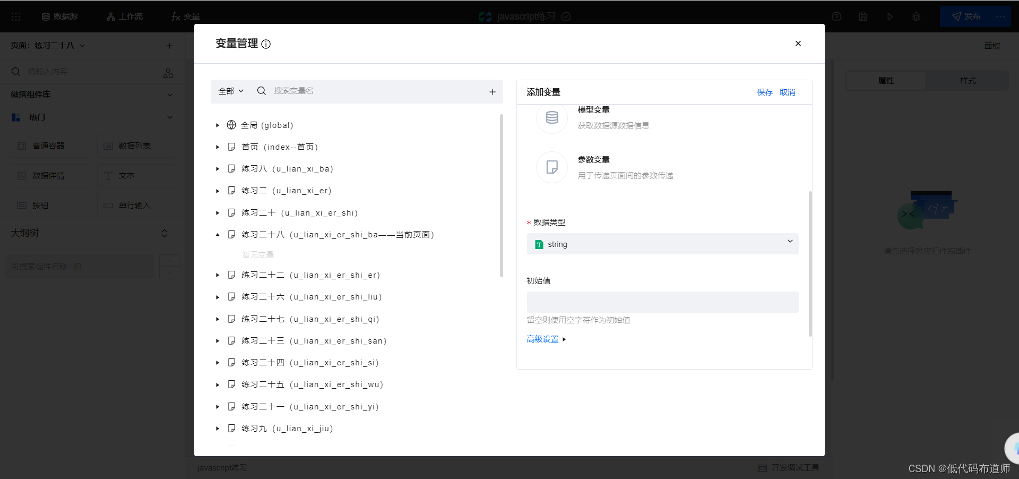
Task: Select the 文本 component
Action: (x=136, y=176)
